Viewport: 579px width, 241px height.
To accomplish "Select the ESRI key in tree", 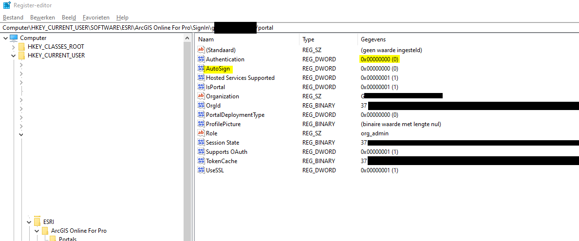I will 48,222.
